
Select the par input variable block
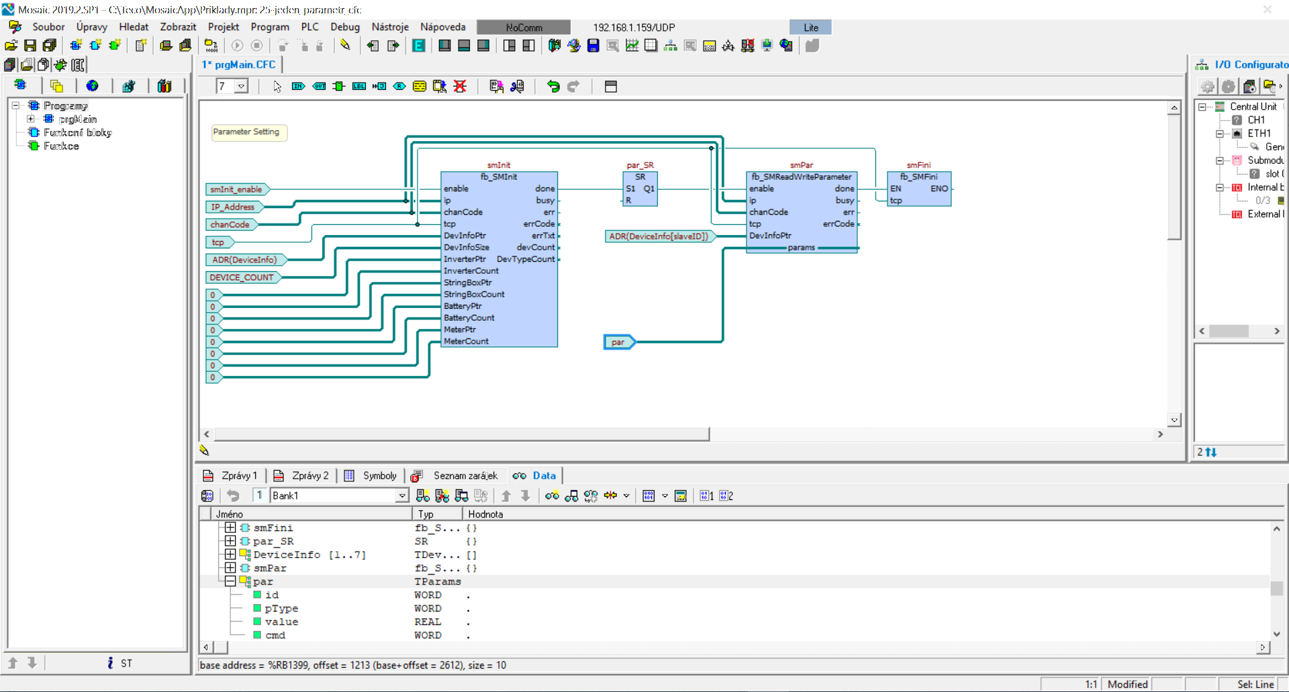(619, 342)
